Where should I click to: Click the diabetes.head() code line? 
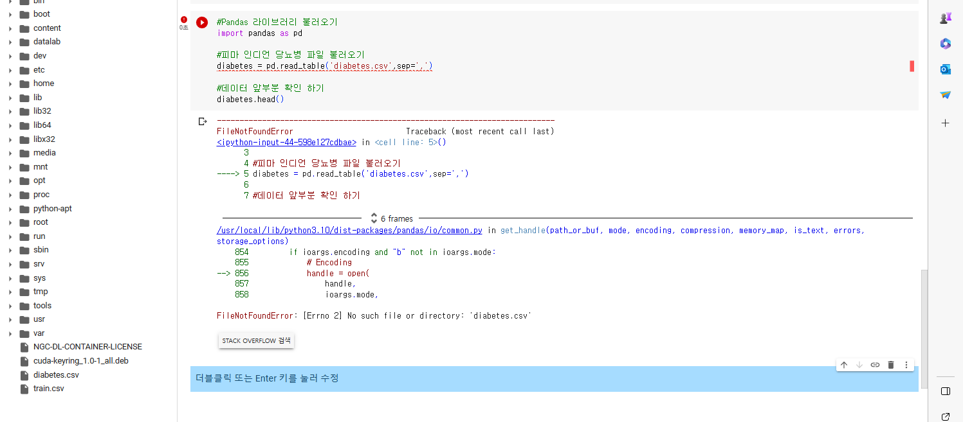pyautogui.click(x=250, y=100)
